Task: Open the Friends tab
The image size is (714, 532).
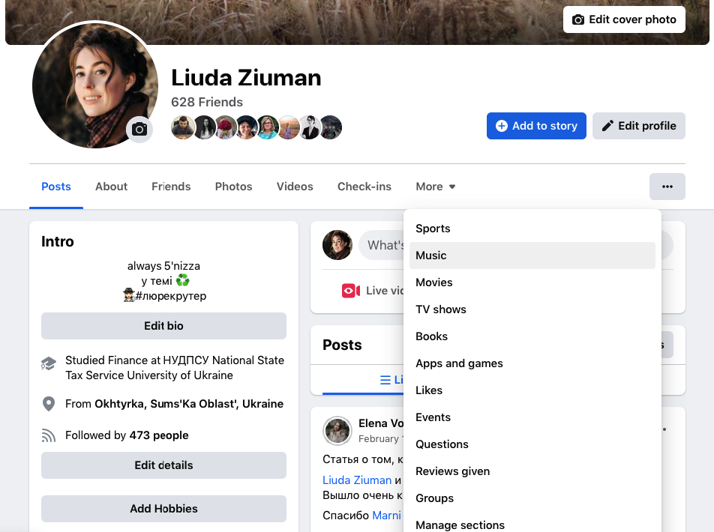Action: point(171,187)
